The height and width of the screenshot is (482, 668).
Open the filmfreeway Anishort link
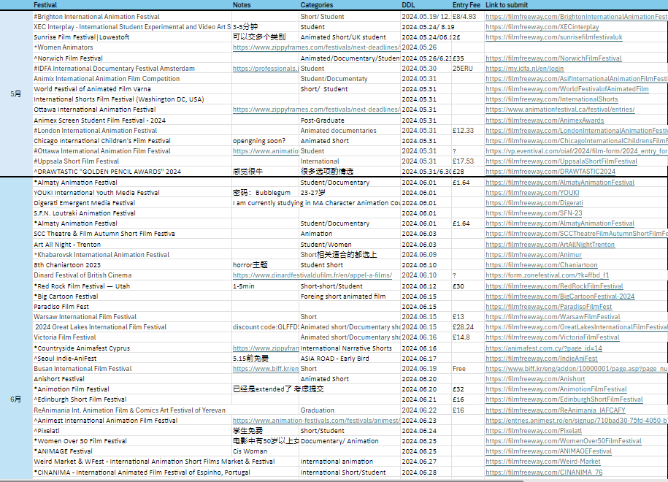[535, 379]
